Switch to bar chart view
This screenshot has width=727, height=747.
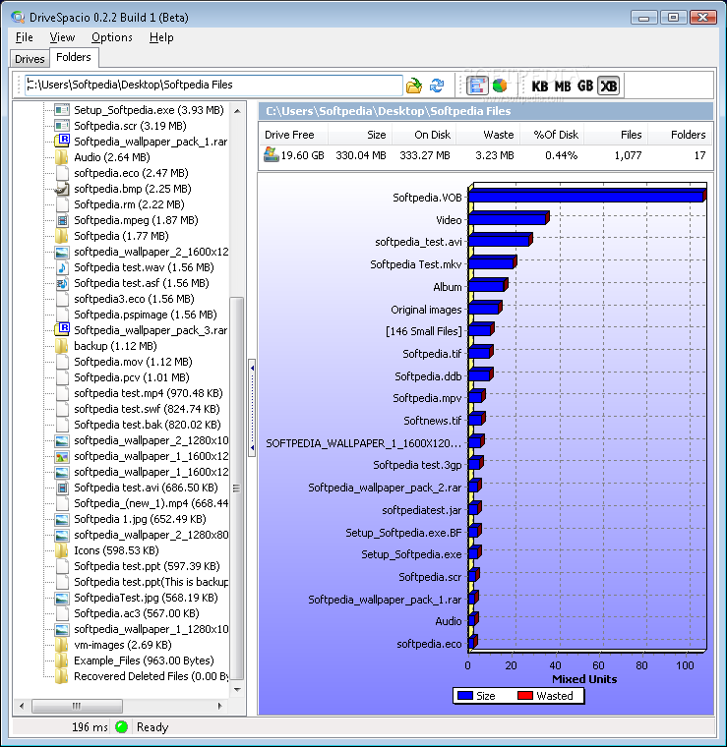click(477, 86)
